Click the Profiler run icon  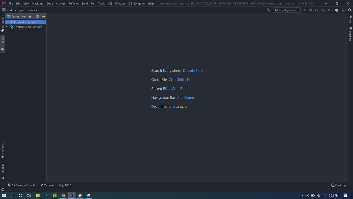tap(323, 10)
